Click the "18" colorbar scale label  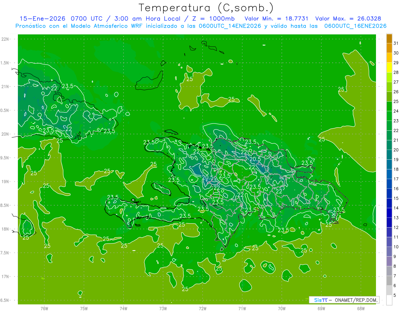(x=396, y=169)
